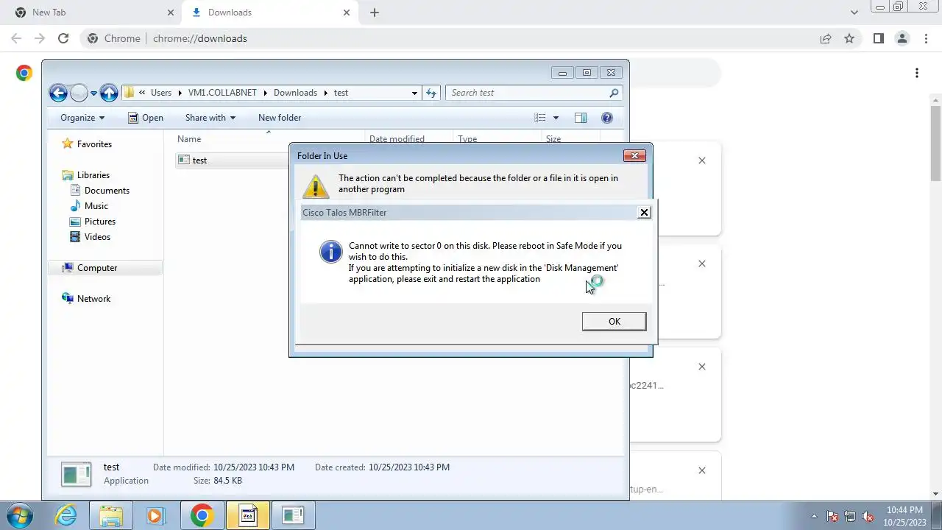Expand the Downloads breadcrumb arrow

click(325, 93)
